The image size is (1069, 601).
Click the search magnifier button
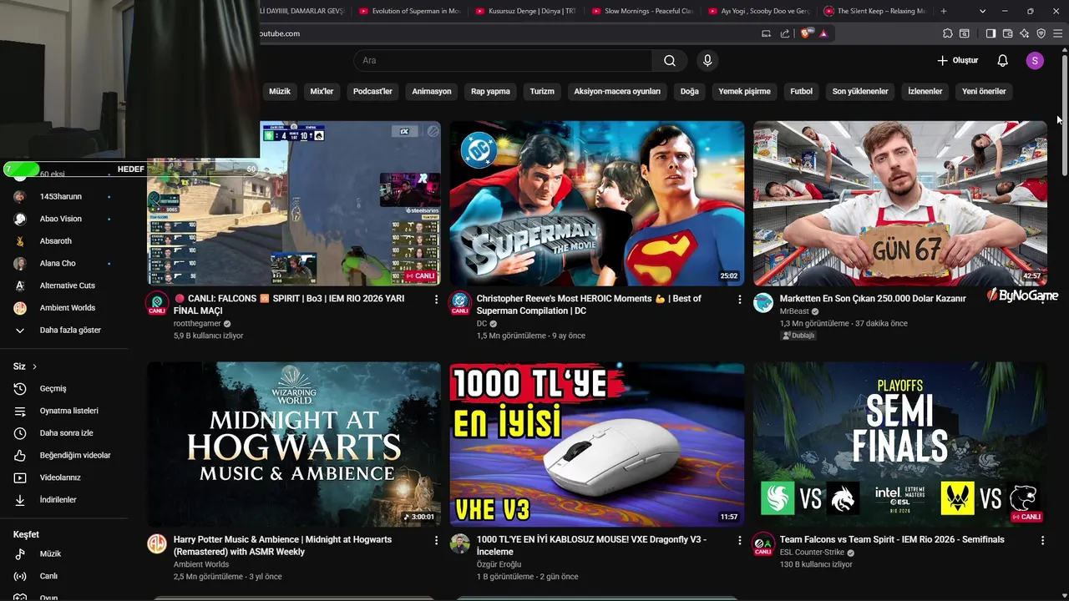(x=670, y=60)
